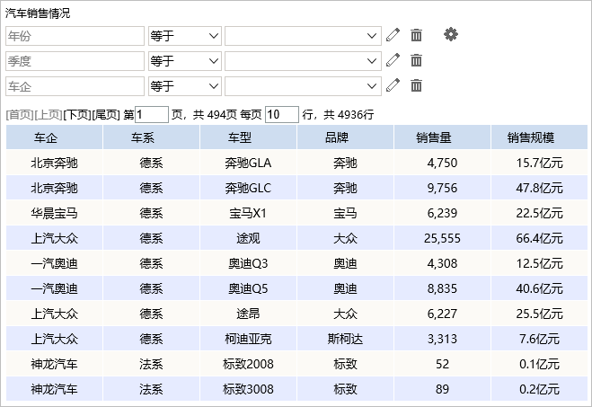The width and height of the screenshot is (592, 407).
Task: Click the sales value 25,555
Action: [443, 238]
